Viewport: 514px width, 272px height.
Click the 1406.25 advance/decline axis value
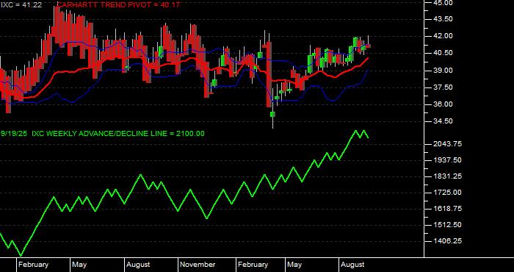pos(448,241)
